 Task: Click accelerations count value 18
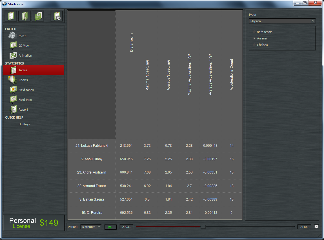231,186
